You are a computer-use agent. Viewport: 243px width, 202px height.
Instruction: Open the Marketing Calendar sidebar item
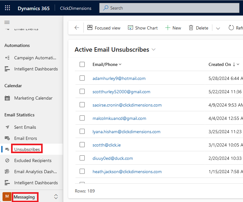(33, 98)
